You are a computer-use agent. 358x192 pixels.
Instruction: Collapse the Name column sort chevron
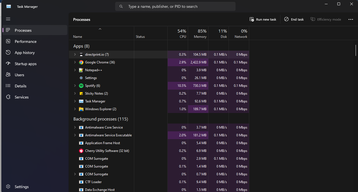tap(100, 29)
